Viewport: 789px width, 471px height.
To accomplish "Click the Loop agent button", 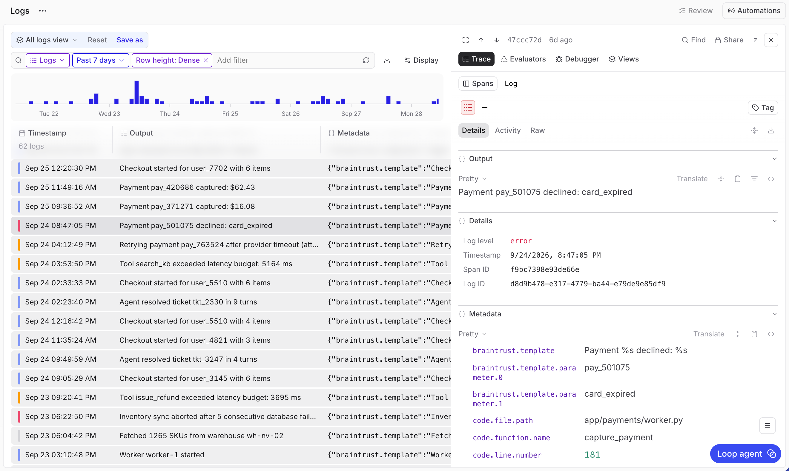I will point(745,454).
